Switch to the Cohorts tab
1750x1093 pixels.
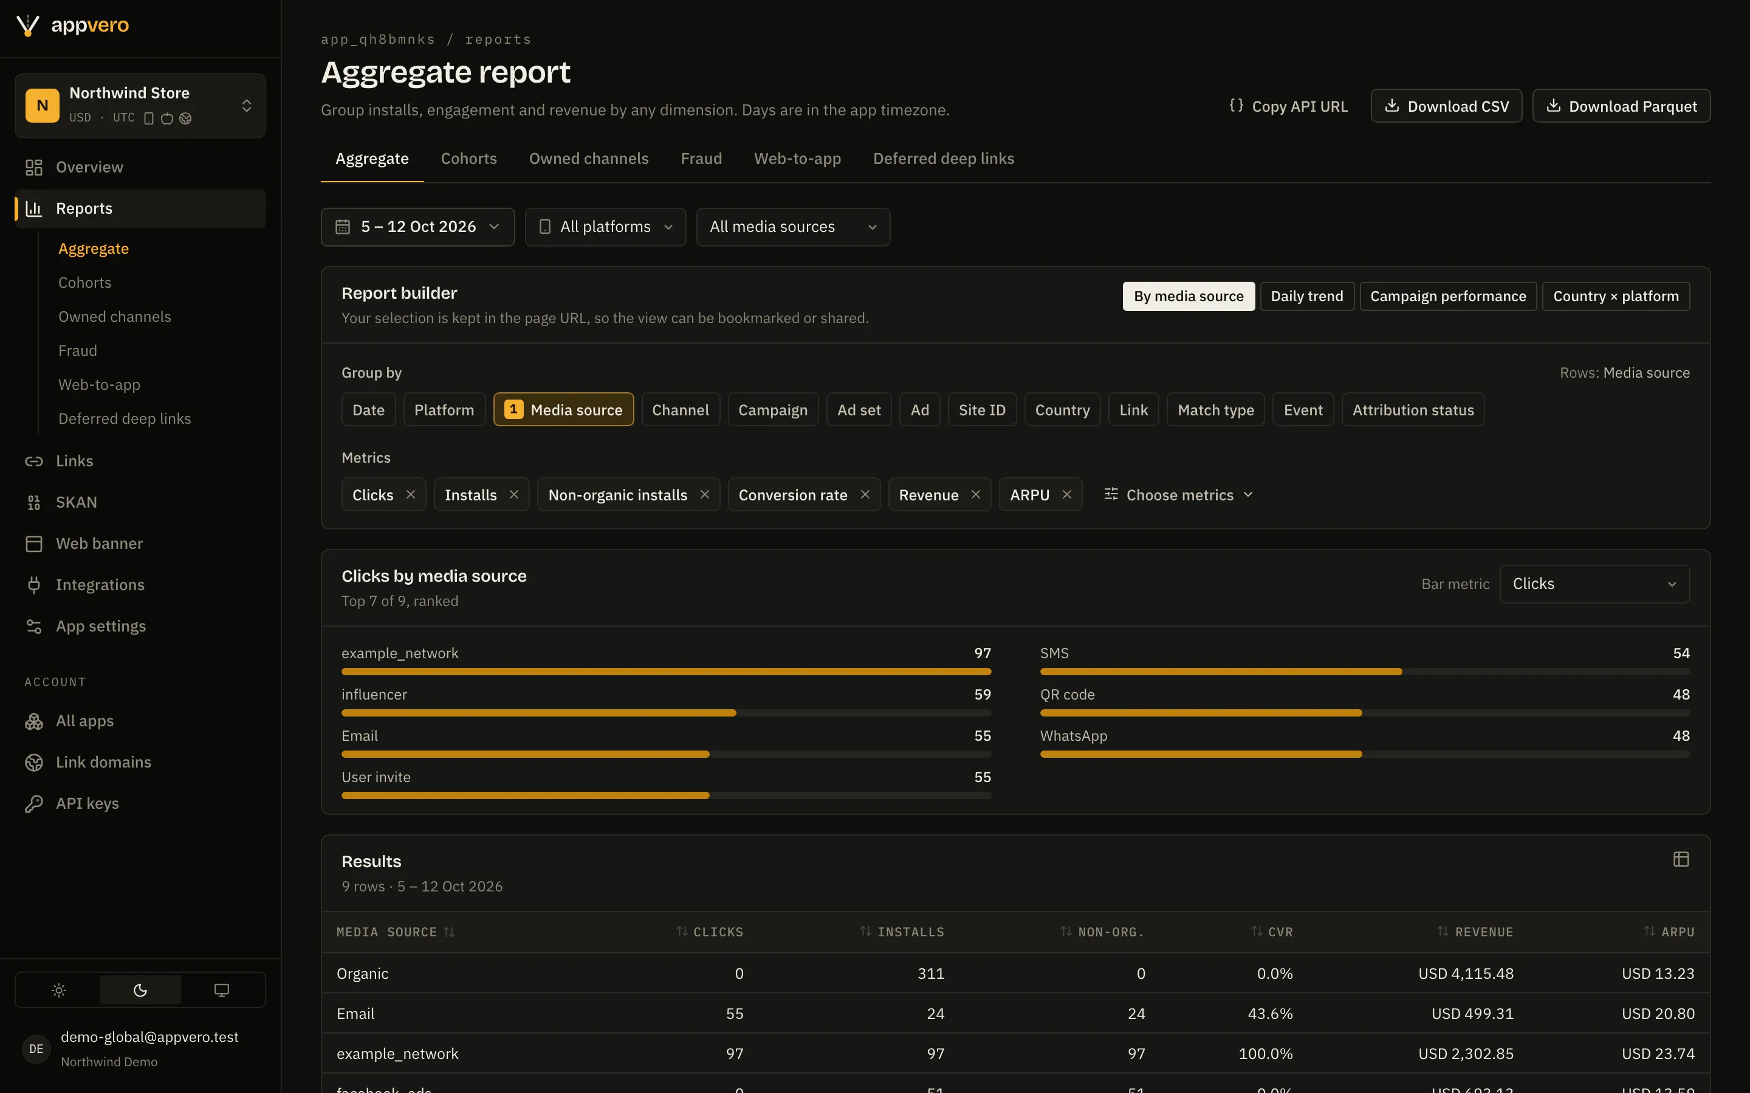point(468,158)
